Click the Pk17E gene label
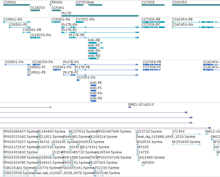Viewport: 220px width, 177px height. pos(66,13)
